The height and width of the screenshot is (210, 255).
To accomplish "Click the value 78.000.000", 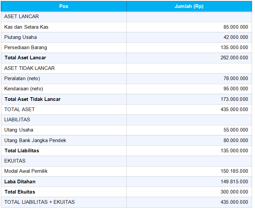I will point(235,78).
